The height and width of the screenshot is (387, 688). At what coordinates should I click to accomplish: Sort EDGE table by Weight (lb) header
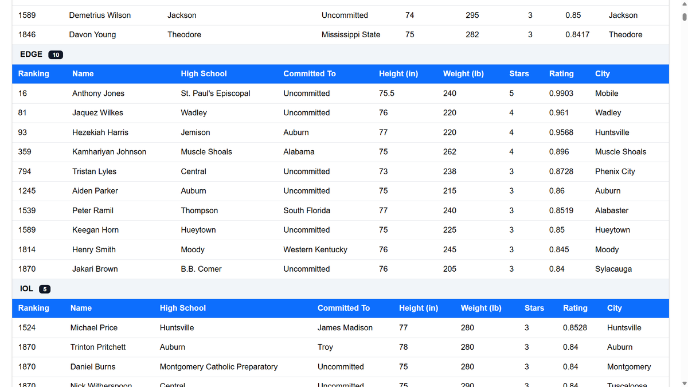click(x=463, y=74)
